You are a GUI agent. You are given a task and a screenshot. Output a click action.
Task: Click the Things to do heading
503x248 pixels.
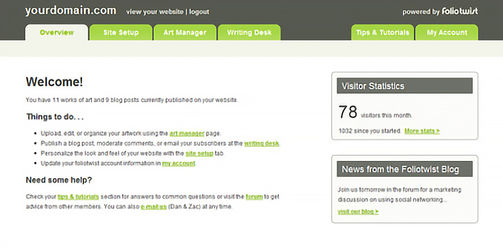55,116
